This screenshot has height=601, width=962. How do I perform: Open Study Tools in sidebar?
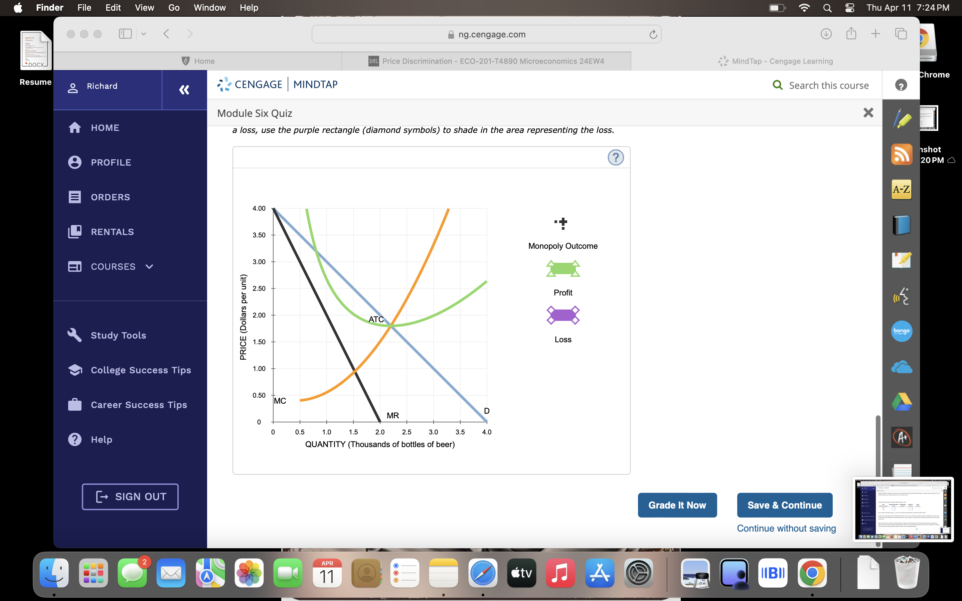pyautogui.click(x=119, y=336)
